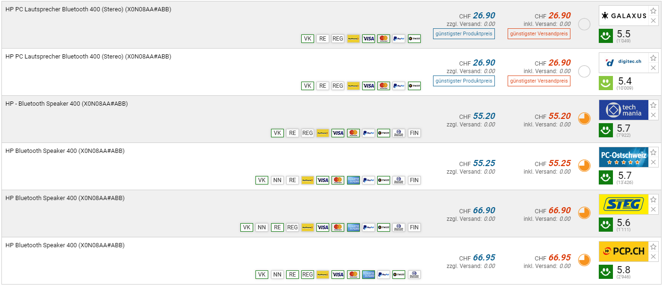The height and width of the screenshot is (285, 663).
Task: Click the TWINT icon in the tech mania row
Action: [x=383, y=133]
